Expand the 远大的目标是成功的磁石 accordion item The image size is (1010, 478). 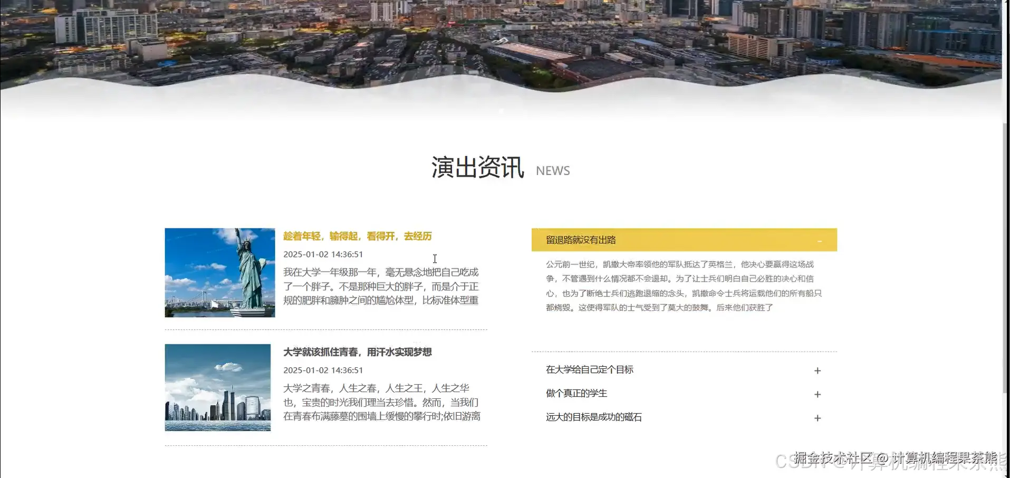tap(593, 417)
